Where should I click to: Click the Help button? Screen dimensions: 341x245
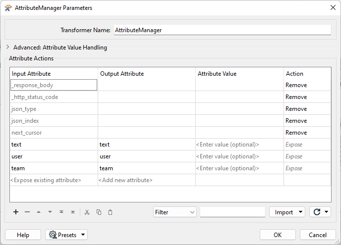click(23, 235)
